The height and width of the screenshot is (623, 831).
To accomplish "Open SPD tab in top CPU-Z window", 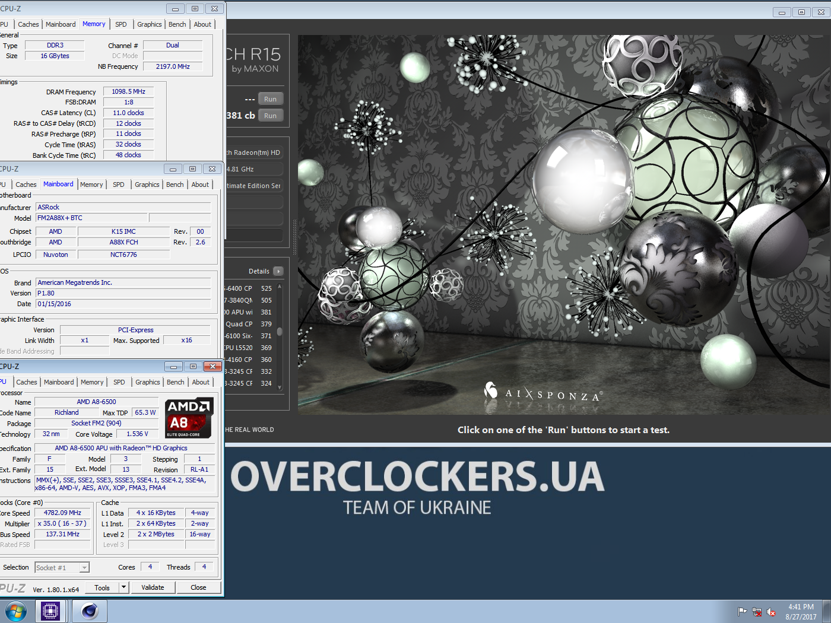I will click(x=121, y=24).
